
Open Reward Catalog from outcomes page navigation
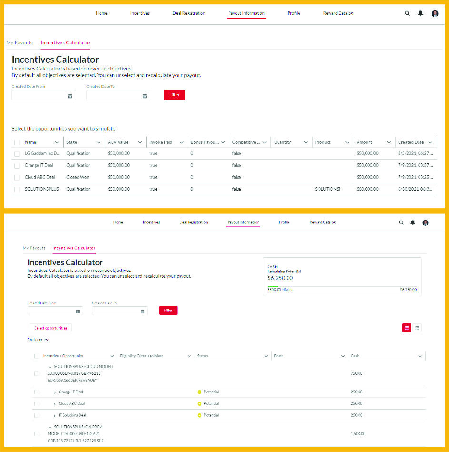tap(322, 222)
